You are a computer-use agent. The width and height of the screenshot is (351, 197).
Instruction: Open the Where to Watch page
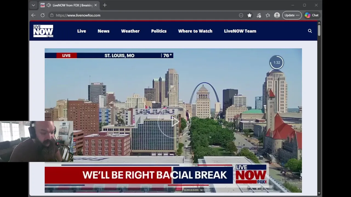195,31
